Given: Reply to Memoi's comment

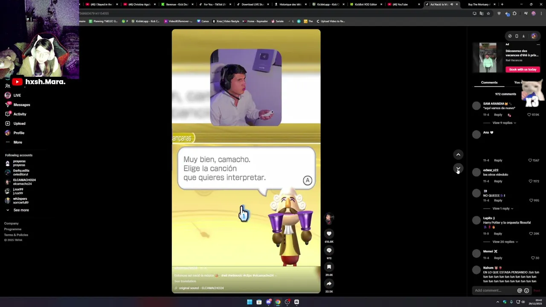Looking at the screenshot, I should [498, 258].
